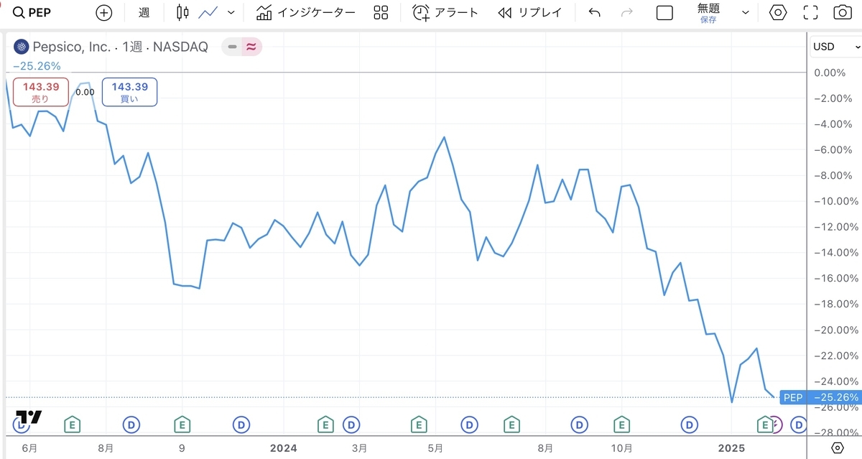Open the earnings E marker above 9
The width and height of the screenshot is (862, 459).
[182, 425]
